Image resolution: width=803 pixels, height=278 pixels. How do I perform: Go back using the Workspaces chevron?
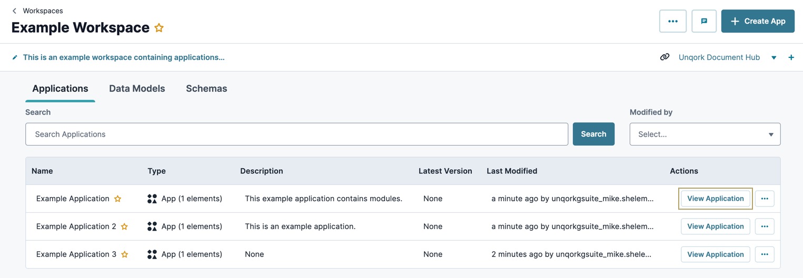tap(14, 11)
